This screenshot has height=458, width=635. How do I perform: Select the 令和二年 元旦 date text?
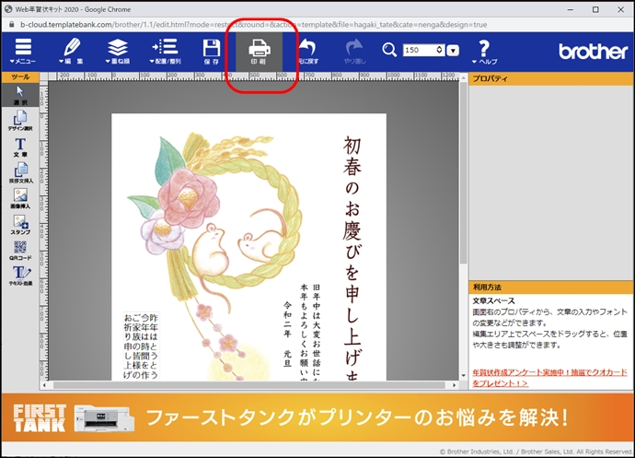287,334
